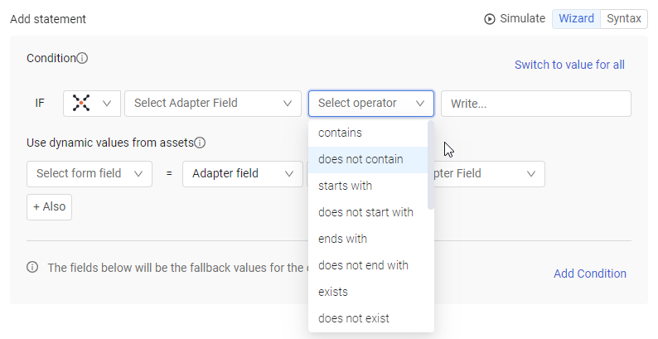Select 'starts with' from operator list
Screen dimensions: 658x339
345,186
